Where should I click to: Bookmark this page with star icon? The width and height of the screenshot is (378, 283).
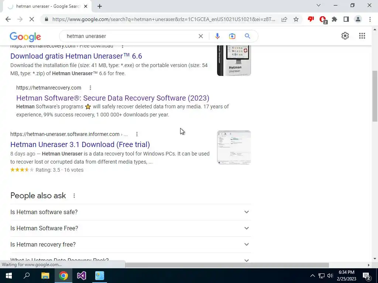296,19
